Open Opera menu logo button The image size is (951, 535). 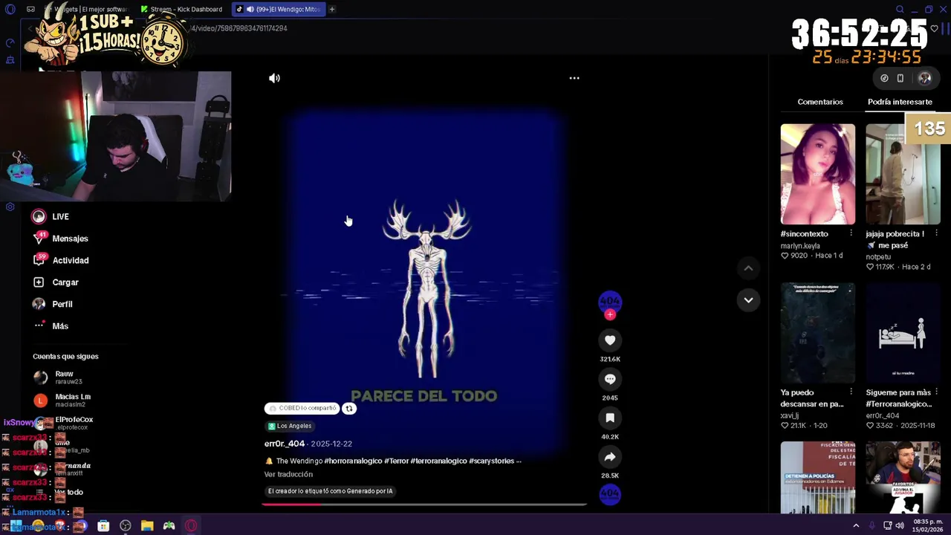pyautogui.click(x=10, y=9)
